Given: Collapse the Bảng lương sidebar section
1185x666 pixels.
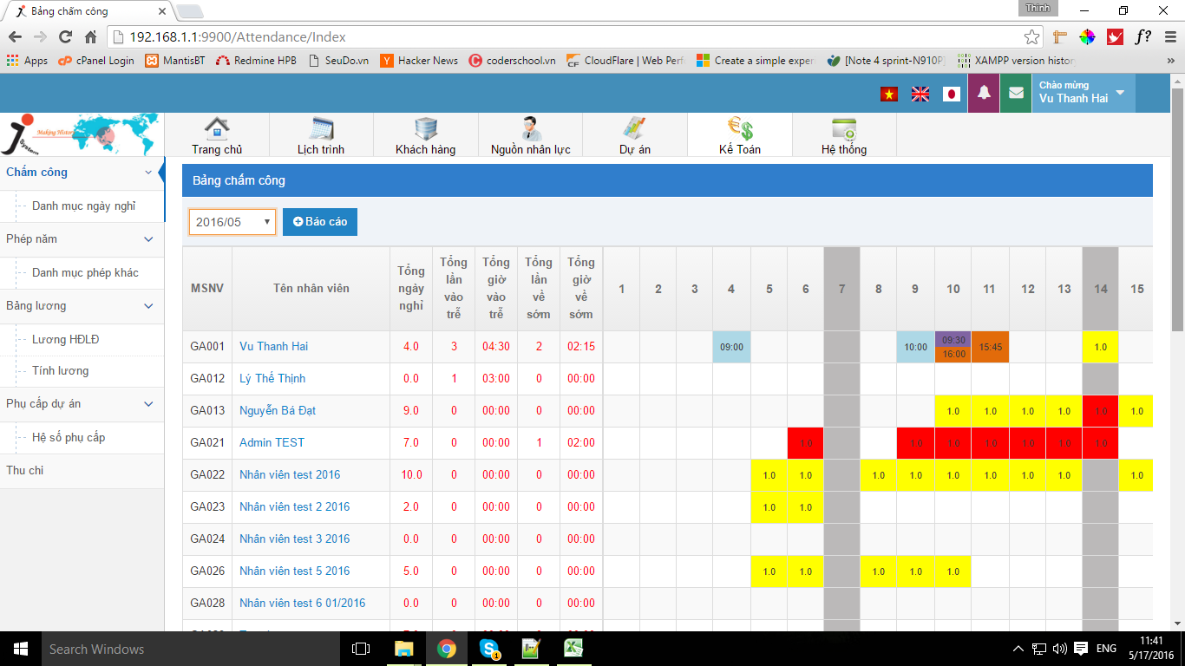Looking at the screenshot, I should point(148,306).
